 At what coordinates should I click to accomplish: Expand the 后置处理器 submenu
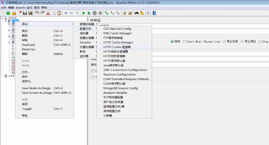(85, 47)
